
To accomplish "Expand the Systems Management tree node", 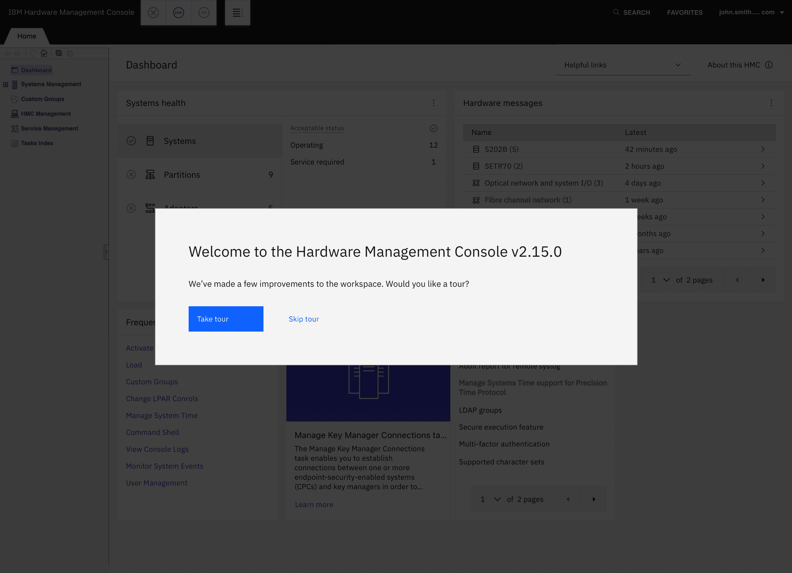I will 5,84.
